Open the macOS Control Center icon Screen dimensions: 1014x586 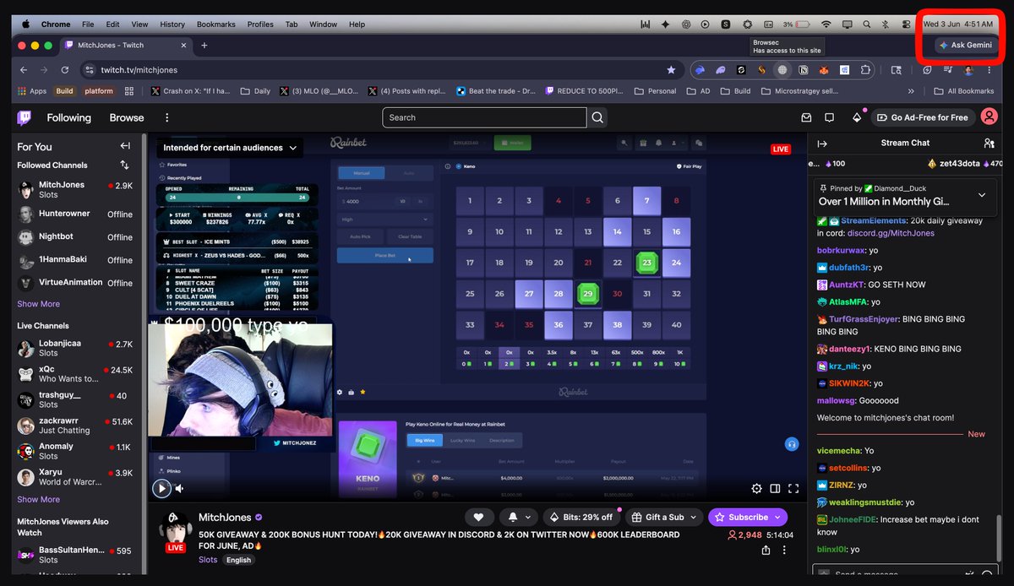click(x=906, y=24)
